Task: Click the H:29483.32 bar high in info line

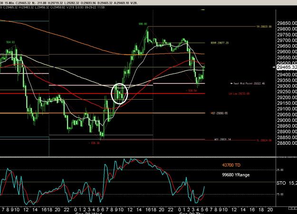Action: point(26,8)
